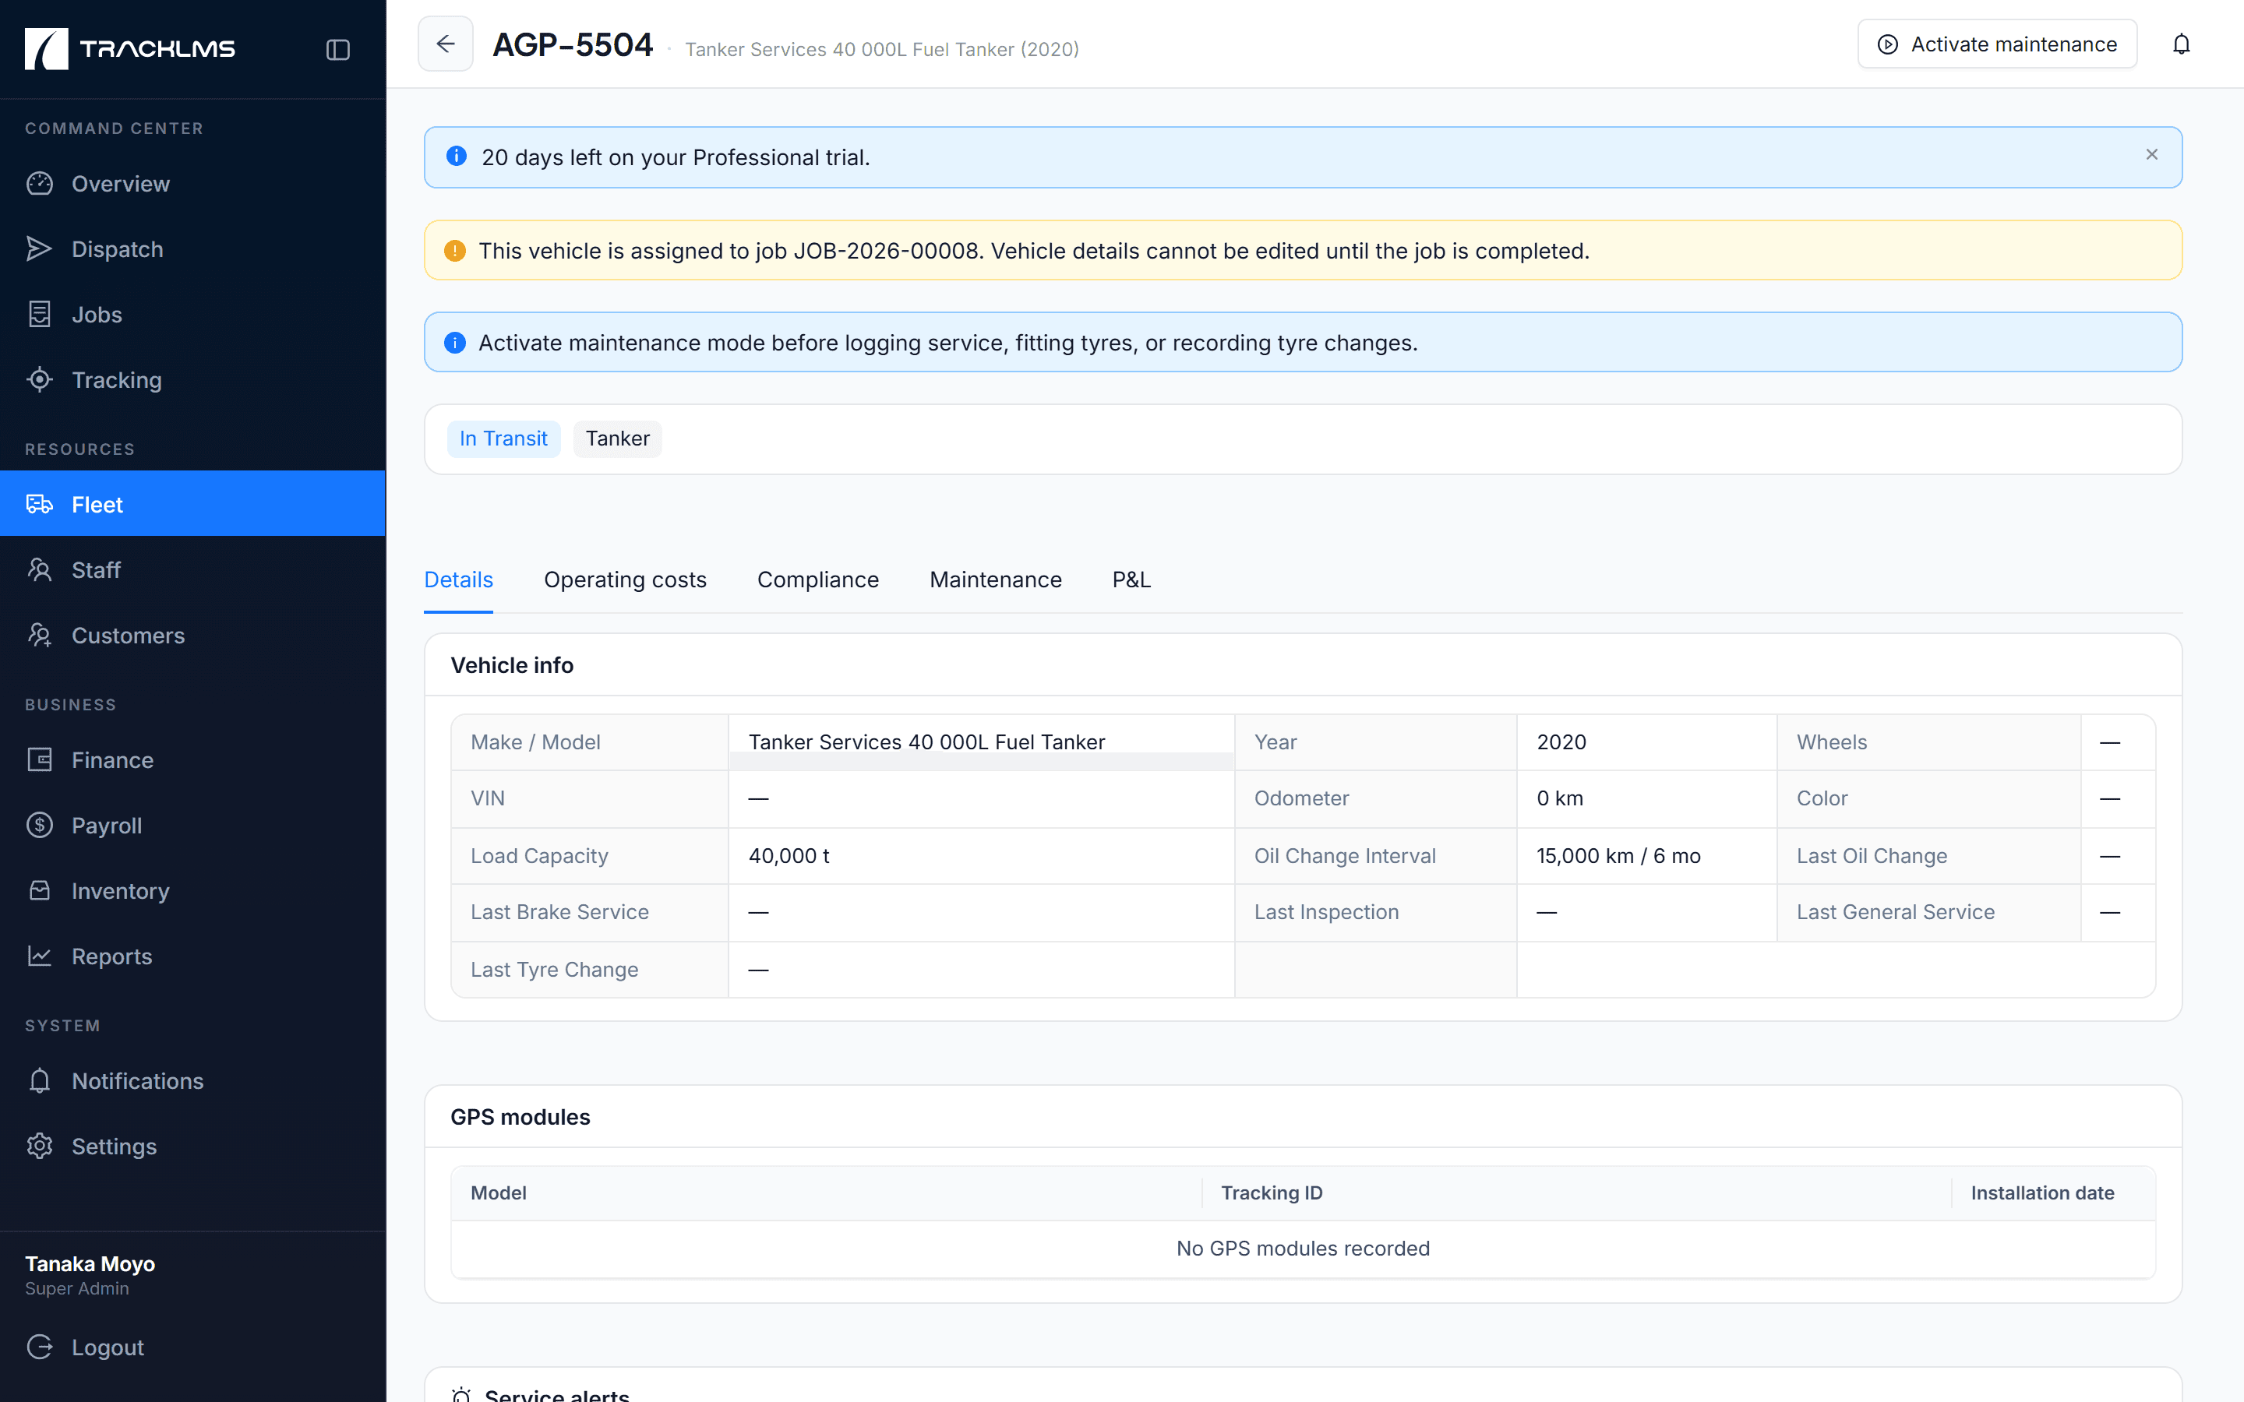Click the Year value 2020
The image size is (2244, 1402).
pos(1561,742)
